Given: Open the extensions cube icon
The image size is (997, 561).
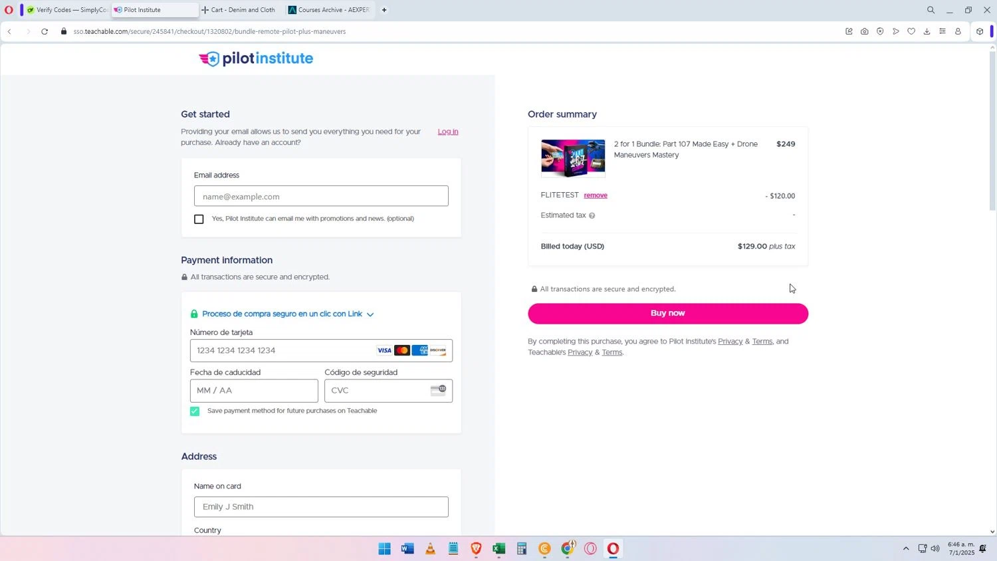Looking at the screenshot, I should click(980, 31).
